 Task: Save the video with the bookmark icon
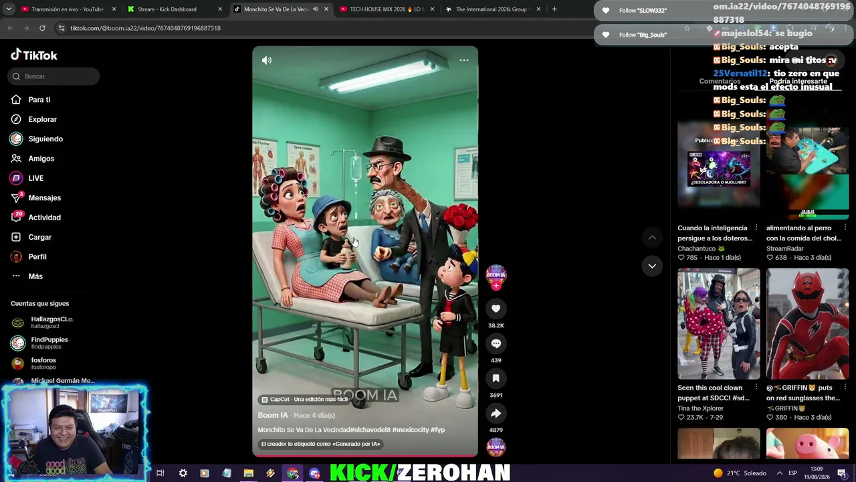click(496, 378)
